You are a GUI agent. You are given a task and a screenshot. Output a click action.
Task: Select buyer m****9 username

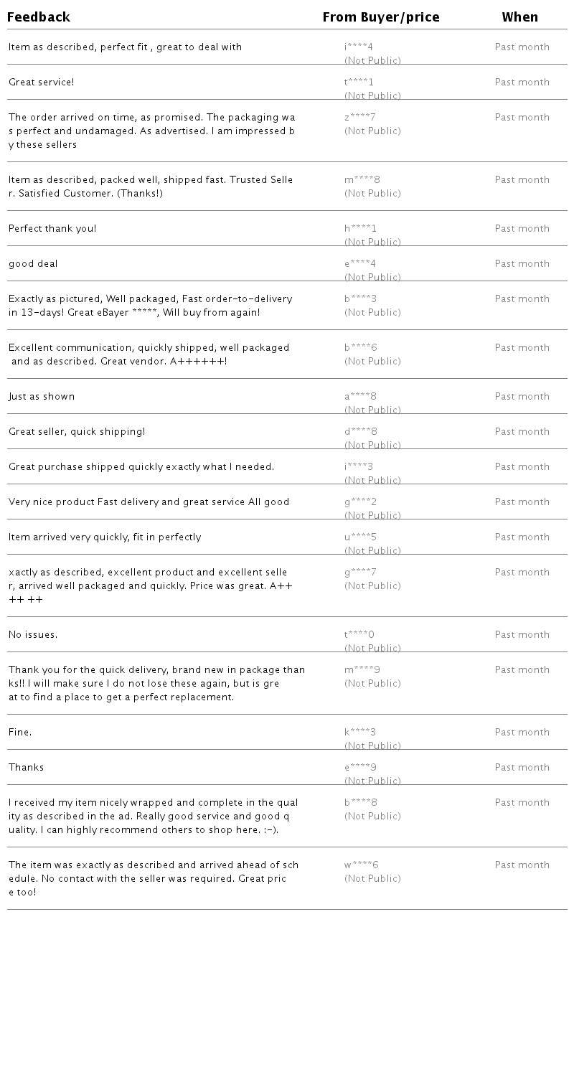362,670
